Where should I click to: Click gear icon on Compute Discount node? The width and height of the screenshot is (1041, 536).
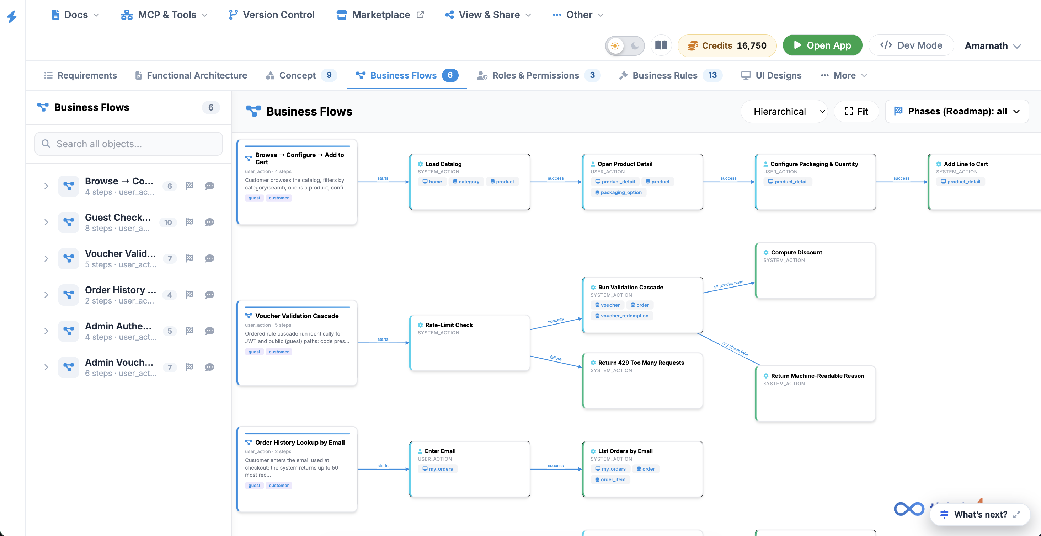766,252
